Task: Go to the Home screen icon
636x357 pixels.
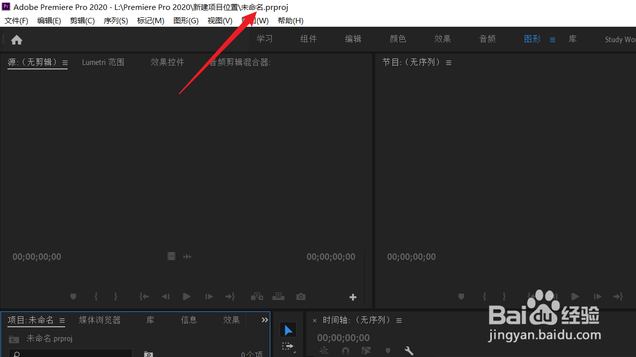Action: tap(16, 40)
